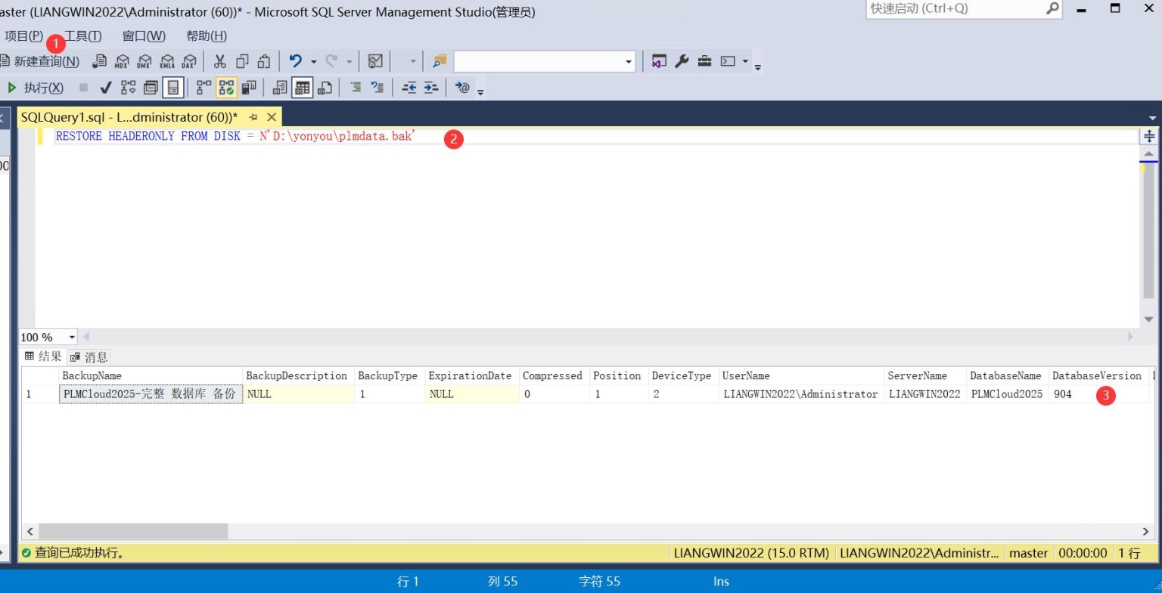This screenshot has height=593, width=1162.
Task: Parse the query with the checkmark icon
Action: [106, 87]
